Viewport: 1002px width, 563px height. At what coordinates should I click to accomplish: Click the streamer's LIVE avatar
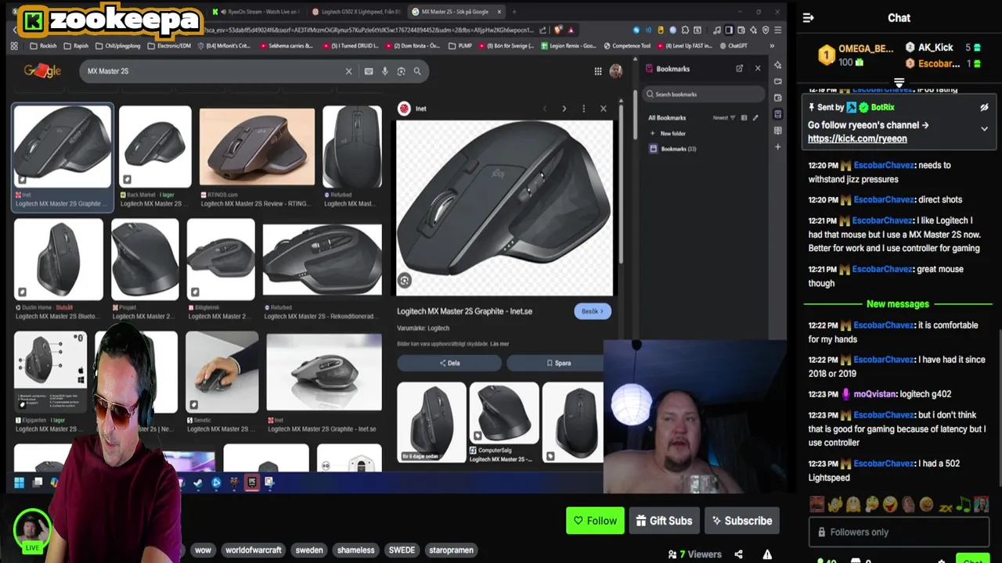[32, 530]
